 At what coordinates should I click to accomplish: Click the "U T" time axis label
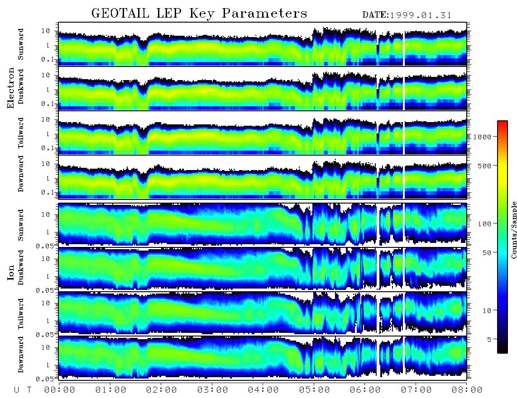coord(23,390)
